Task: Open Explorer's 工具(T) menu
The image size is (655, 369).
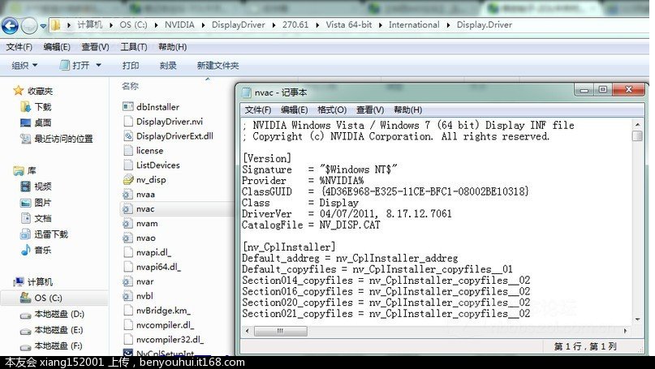Action: [x=134, y=47]
